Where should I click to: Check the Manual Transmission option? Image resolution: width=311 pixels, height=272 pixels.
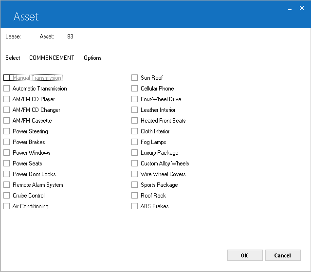pos(6,78)
